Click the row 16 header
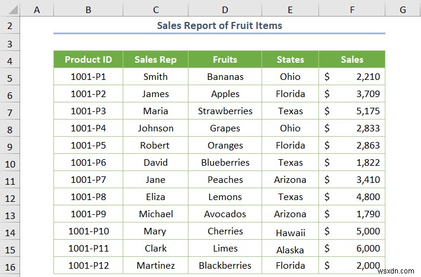421x277 pixels. [x=10, y=266]
